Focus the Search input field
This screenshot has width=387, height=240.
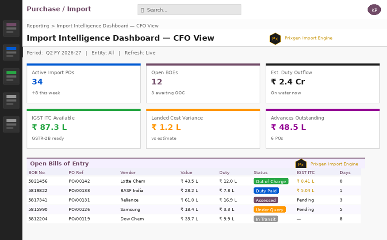click(x=189, y=10)
